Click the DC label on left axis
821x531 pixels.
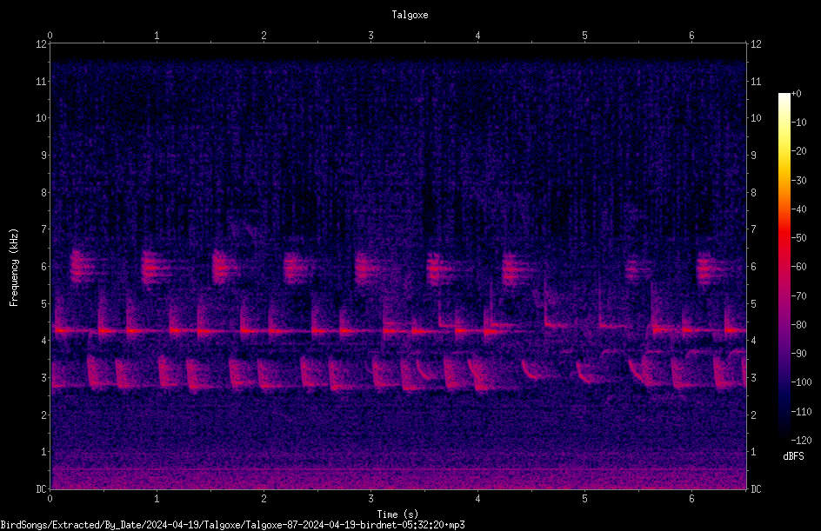click(x=41, y=489)
